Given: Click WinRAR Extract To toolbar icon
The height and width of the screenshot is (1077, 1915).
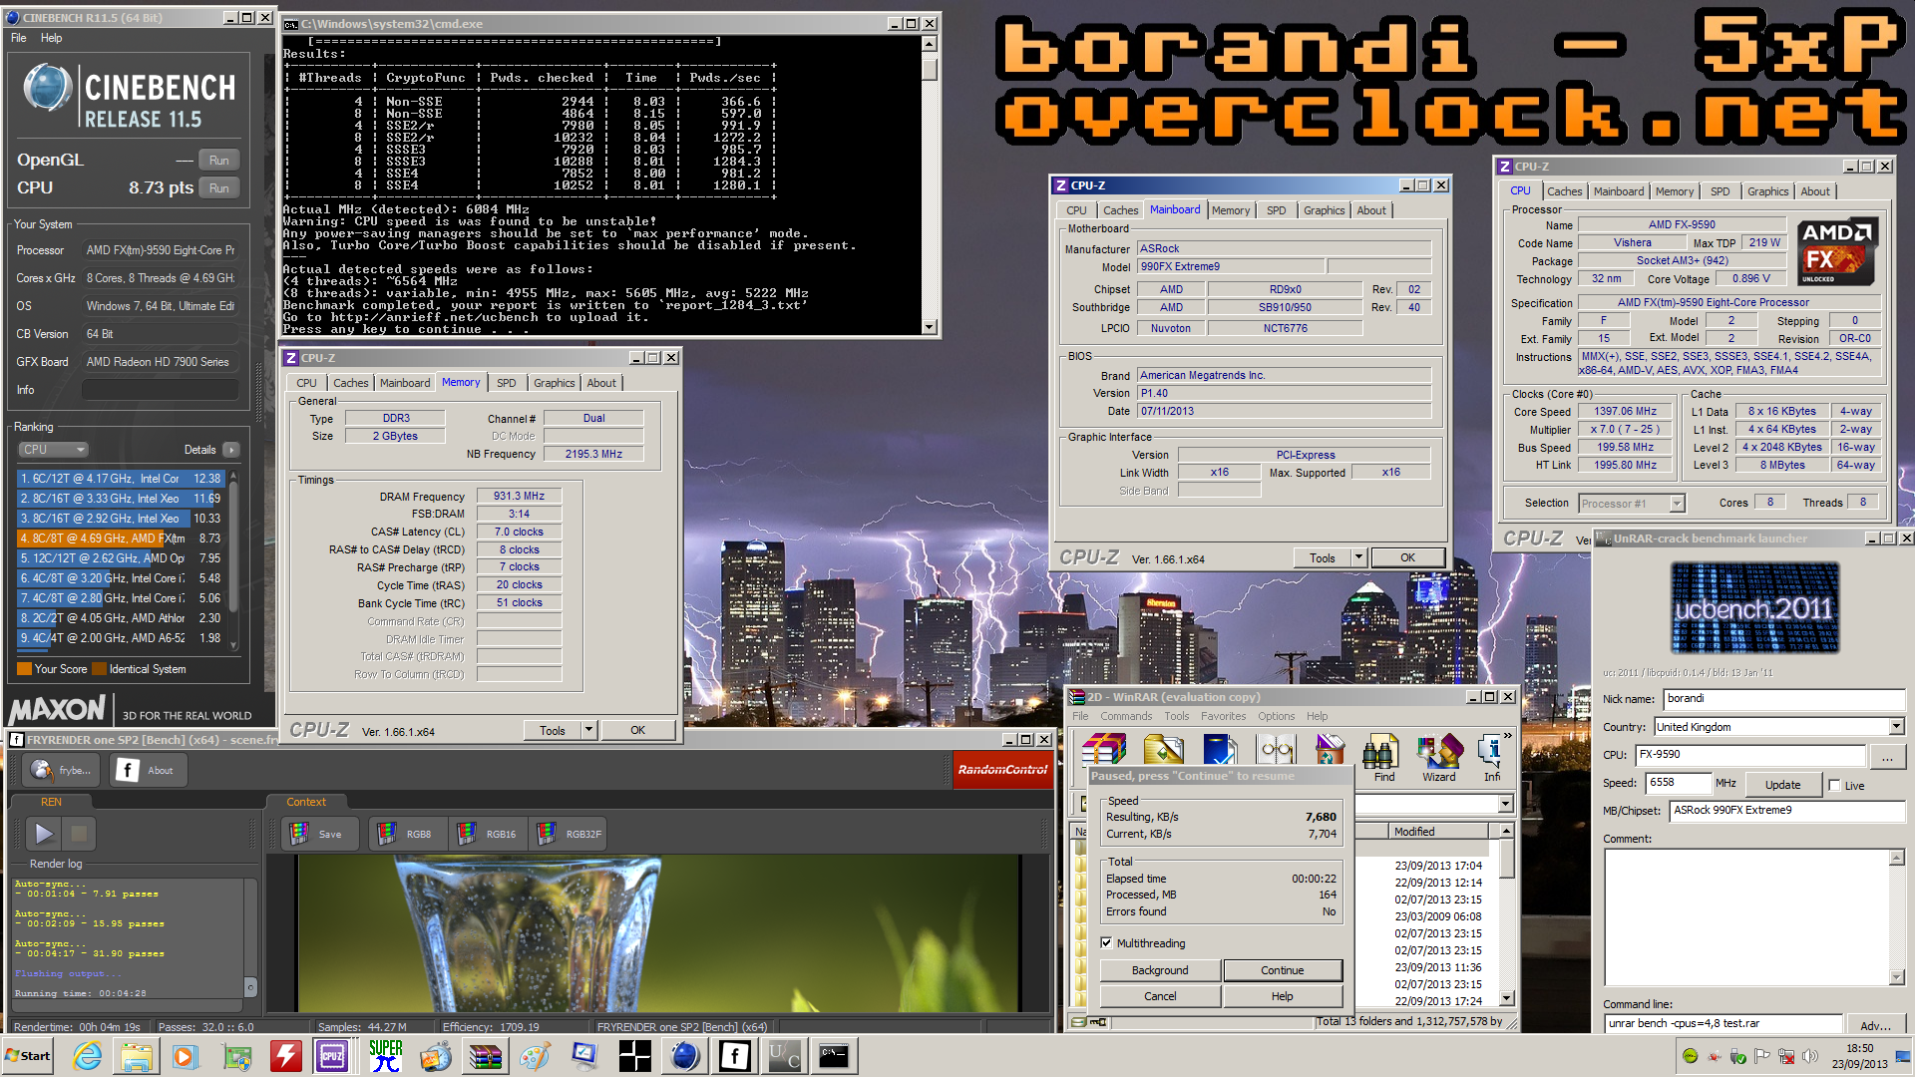Looking at the screenshot, I should click(x=1163, y=750).
